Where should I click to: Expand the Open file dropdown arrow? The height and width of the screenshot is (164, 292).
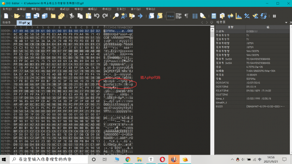point(23,16)
